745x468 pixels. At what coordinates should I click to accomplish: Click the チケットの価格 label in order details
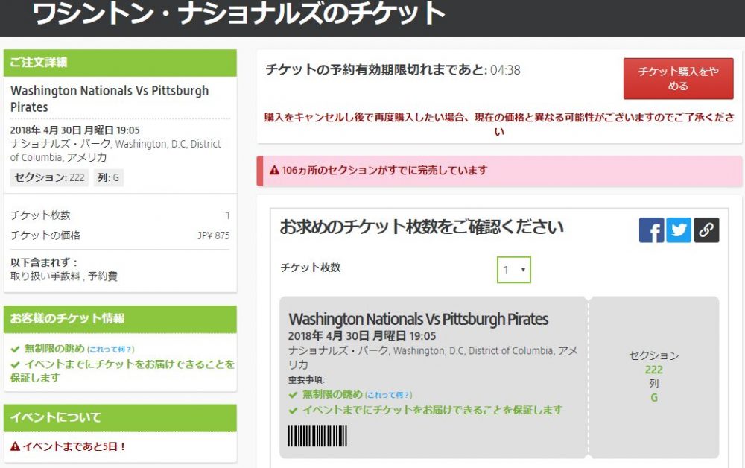45,235
